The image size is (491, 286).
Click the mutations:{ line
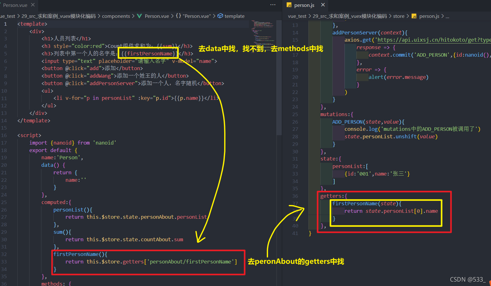click(337, 114)
